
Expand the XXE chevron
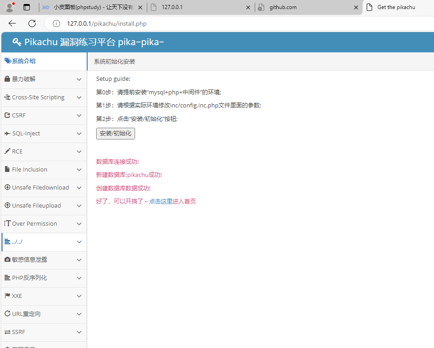tap(79, 296)
